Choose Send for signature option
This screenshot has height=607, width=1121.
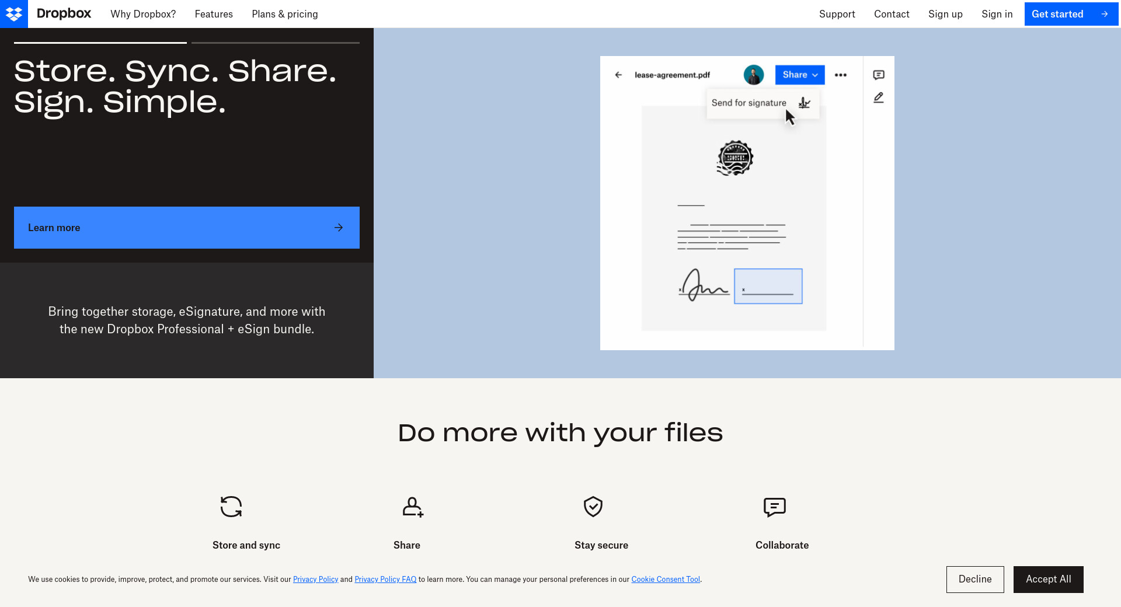(x=763, y=103)
